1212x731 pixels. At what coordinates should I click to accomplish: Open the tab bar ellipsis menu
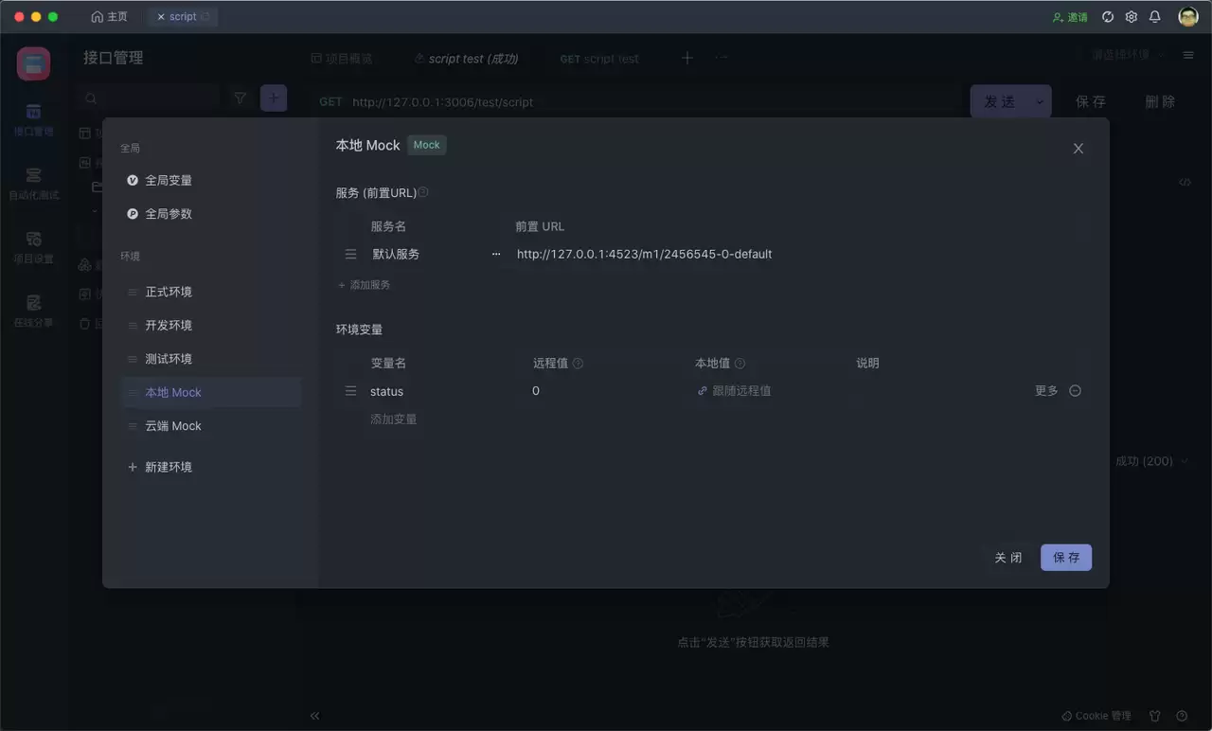(722, 58)
